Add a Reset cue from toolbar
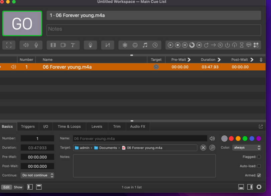 click(x=199, y=45)
